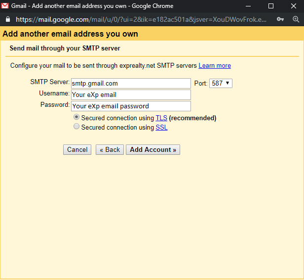Go back with the « Back button
Screen dimensions: 304x280
click(x=110, y=149)
